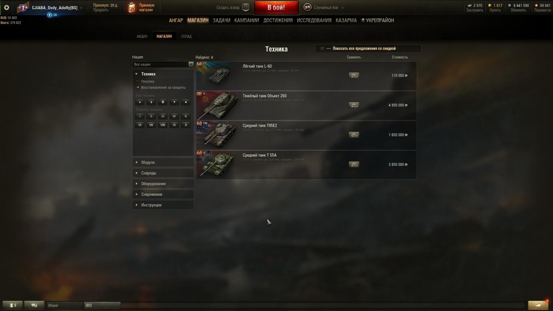553x311 pixels.
Task: Select Восстановление за кредиты radio option
Action: (138, 87)
